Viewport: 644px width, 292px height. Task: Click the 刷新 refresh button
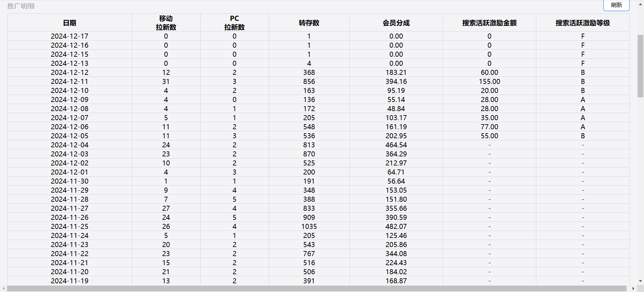coord(616,5)
